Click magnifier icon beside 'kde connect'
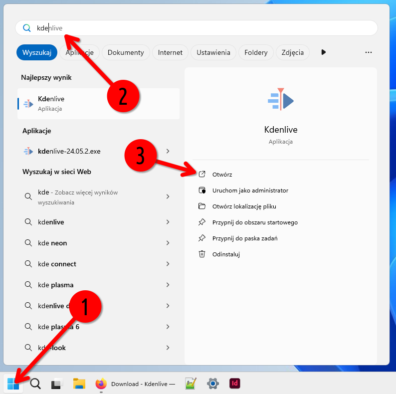 (28, 264)
